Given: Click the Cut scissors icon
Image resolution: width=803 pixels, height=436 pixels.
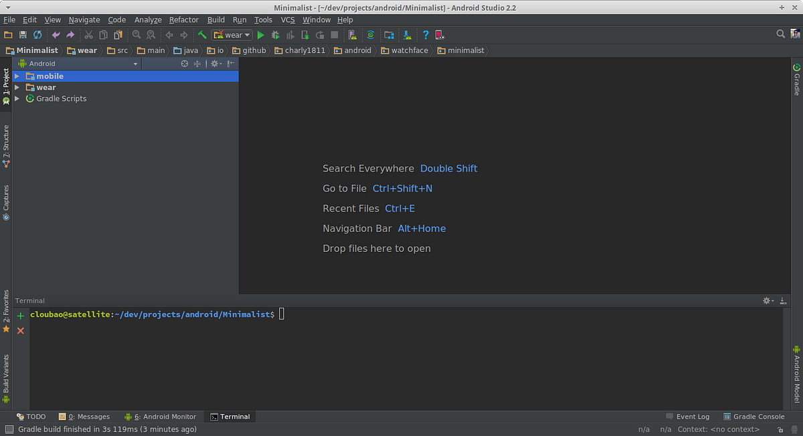Looking at the screenshot, I should coord(89,35).
